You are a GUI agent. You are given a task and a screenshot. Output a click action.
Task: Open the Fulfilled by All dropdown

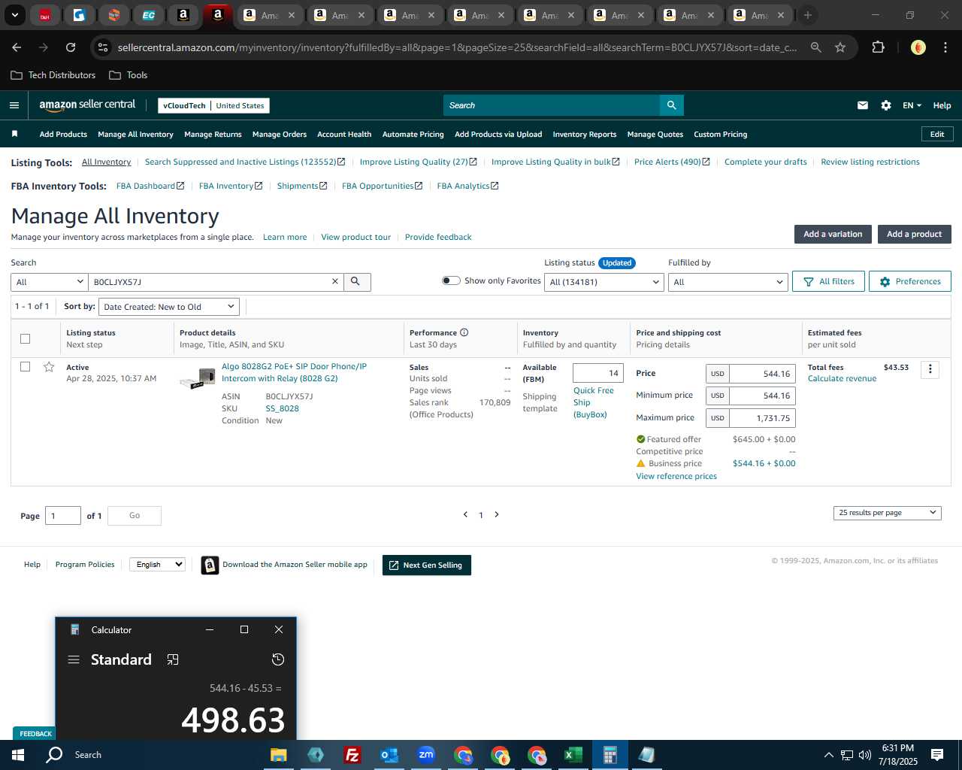[728, 282]
